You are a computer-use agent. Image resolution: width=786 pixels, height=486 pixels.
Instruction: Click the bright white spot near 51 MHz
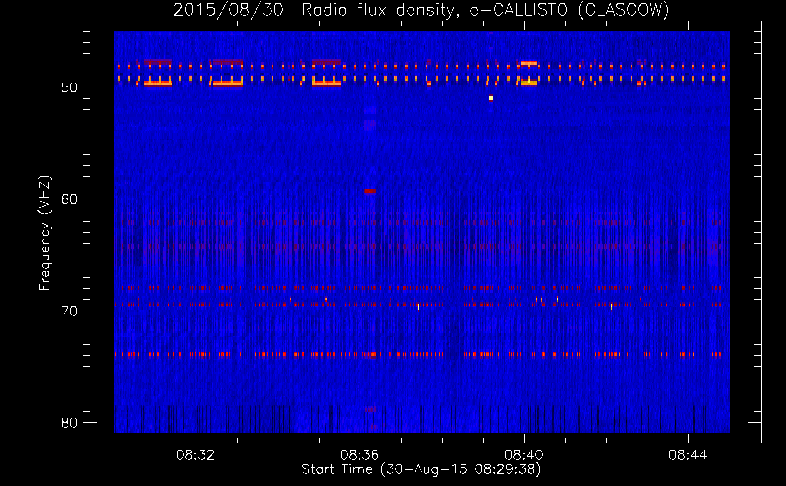(491, 98)
